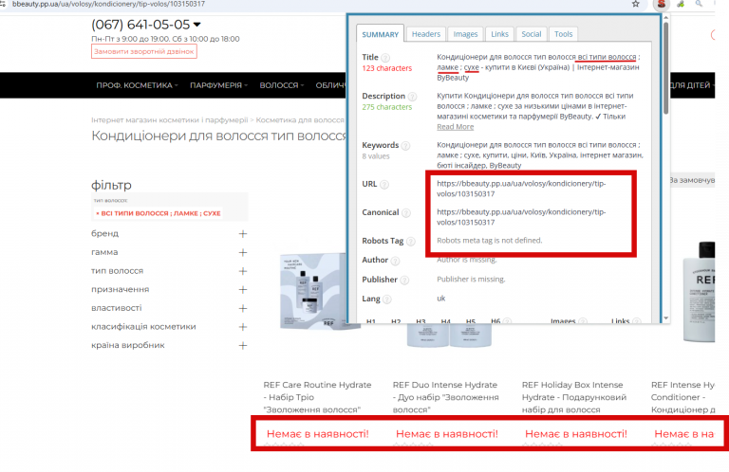The width and height of the screenshot is (729, 472).
Task: Open REF Holiday Box Intense Hydrate link
Action: click(574, 397)
